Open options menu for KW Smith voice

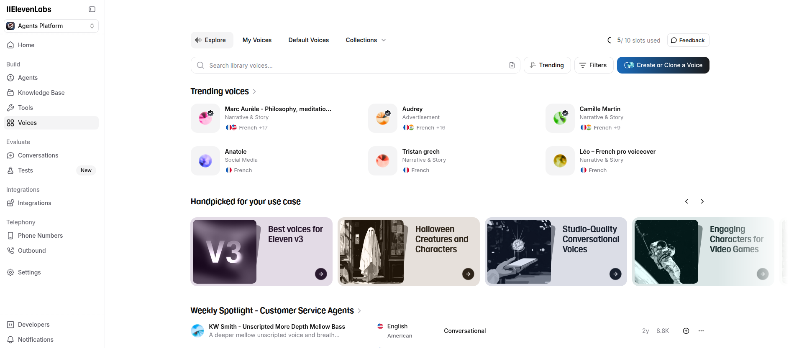(x=701, y=330)
